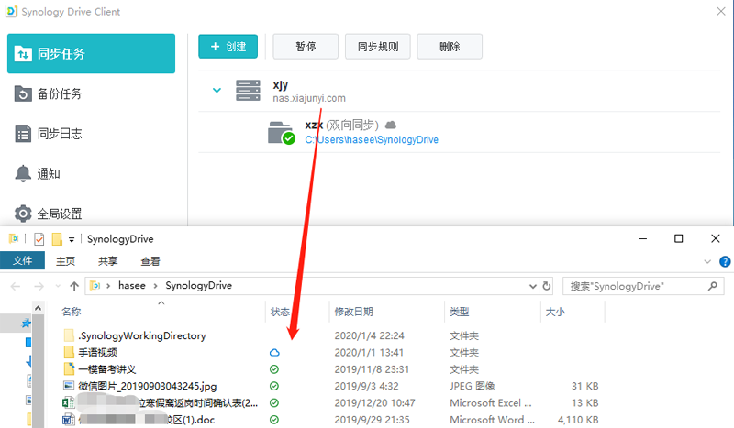Select the .SynologyWorkingDirectory folder
Viewport: 734px width, 428px height.
click(142, 335)
